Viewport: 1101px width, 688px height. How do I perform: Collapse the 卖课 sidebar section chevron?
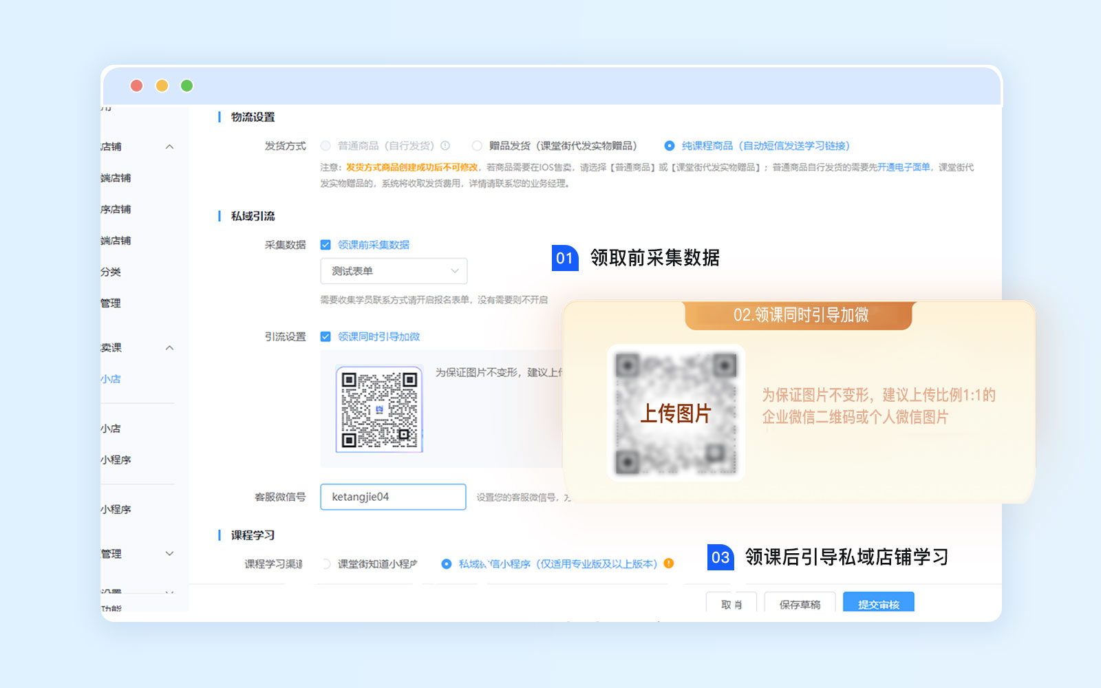pyautogui.click(x=169, y=347)
